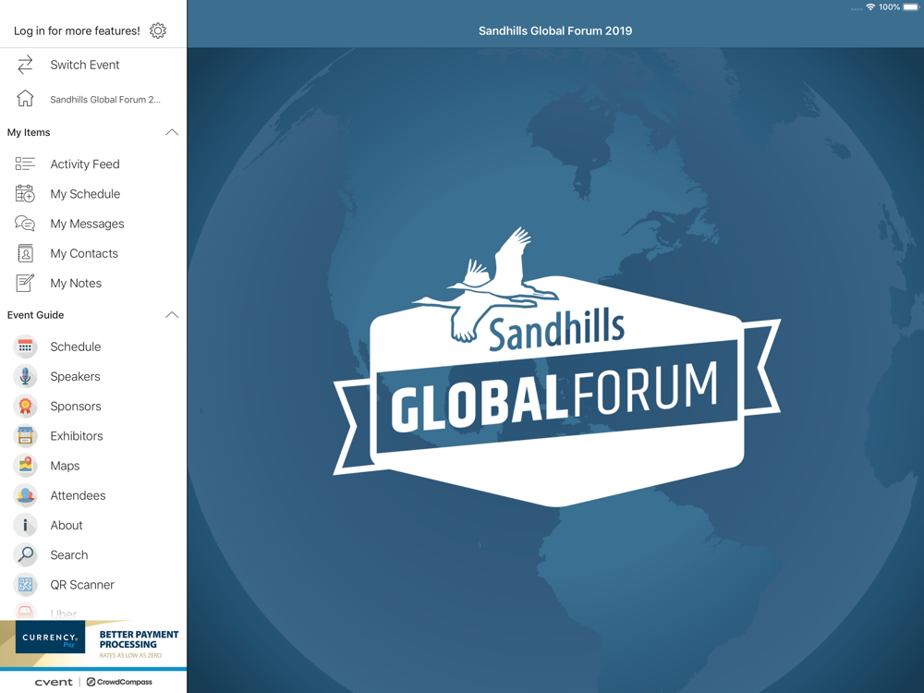Image resolution: width=924 pixels, height=693 pixels.
Task: Click the home icon for Sandhills Global Forum
Action: pos(25,99)
